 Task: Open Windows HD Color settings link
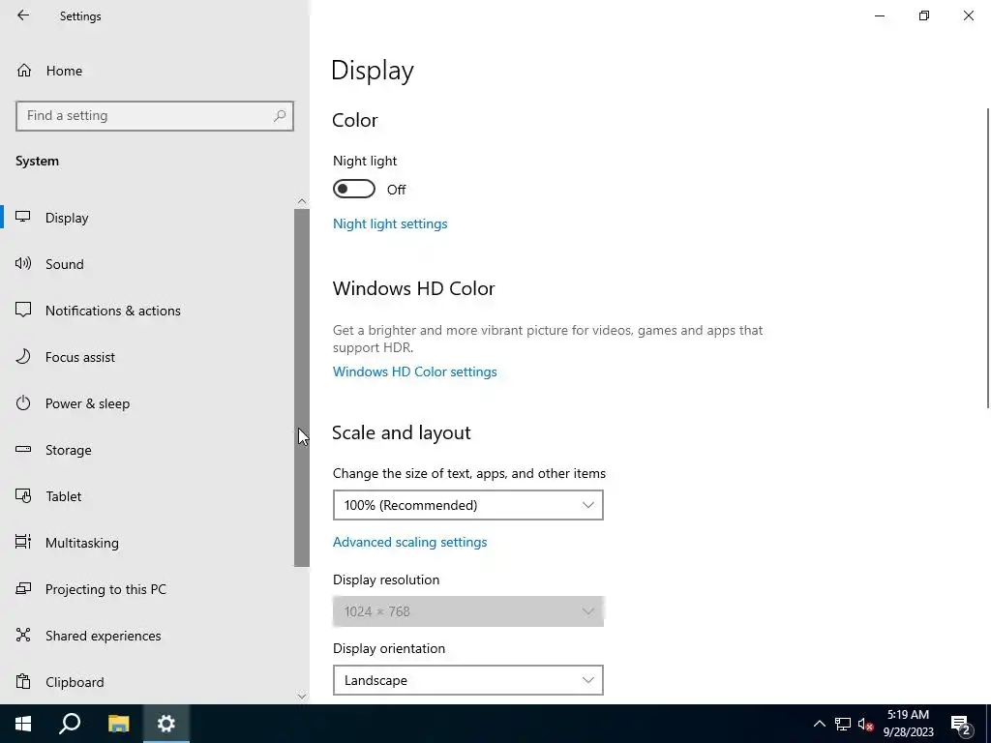tap(414, 371)
